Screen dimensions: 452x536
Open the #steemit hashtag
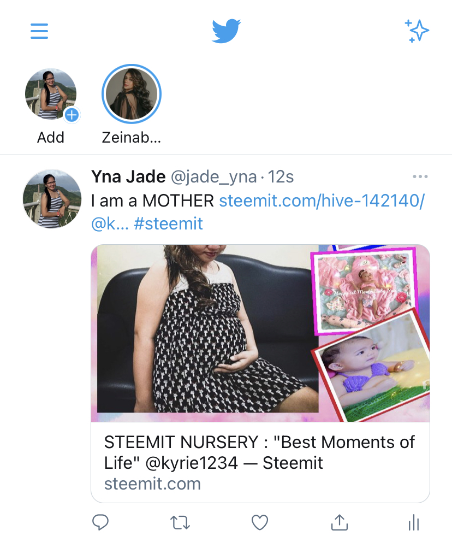[169, 224]
